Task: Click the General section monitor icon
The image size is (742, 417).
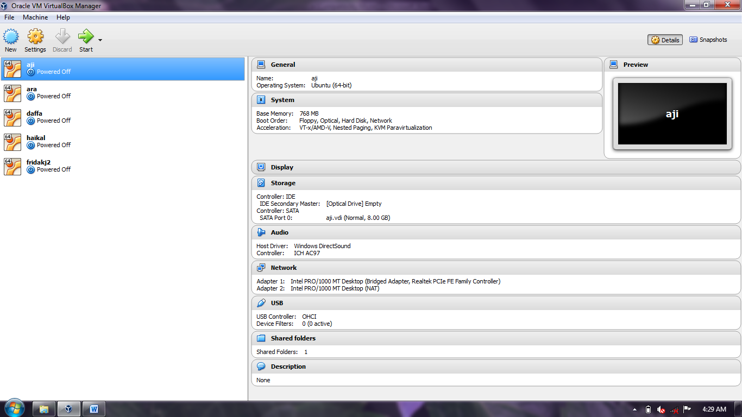Action: (x=261, y=64)
